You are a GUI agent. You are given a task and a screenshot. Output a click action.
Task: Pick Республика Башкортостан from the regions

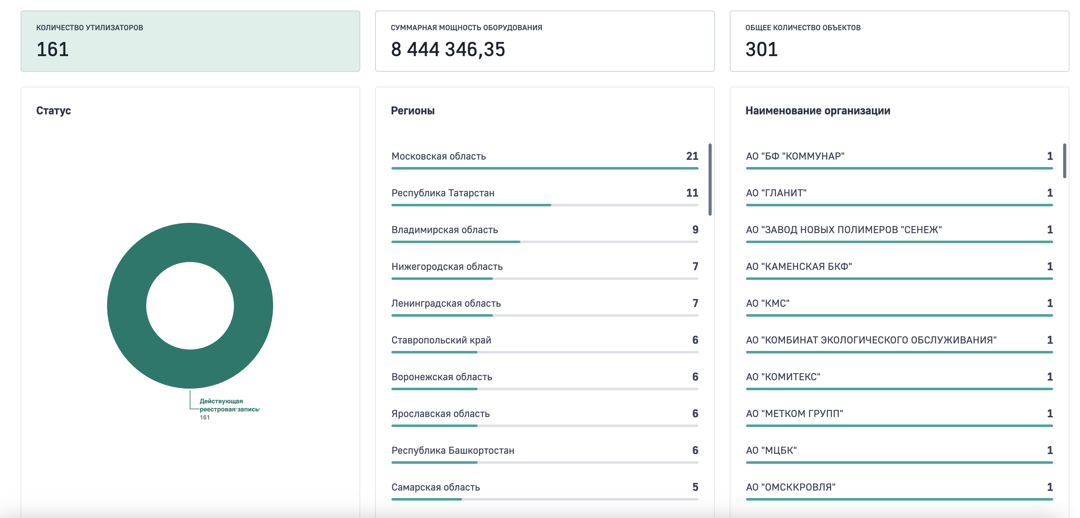(545, 453)
